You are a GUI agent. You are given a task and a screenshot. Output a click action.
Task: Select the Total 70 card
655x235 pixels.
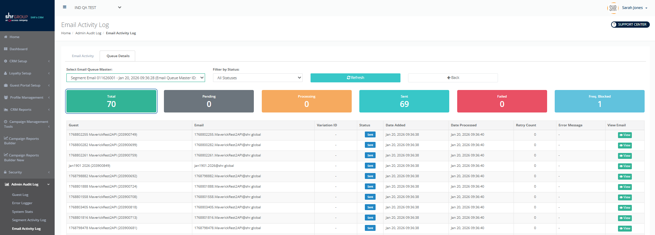click(111, 101)
